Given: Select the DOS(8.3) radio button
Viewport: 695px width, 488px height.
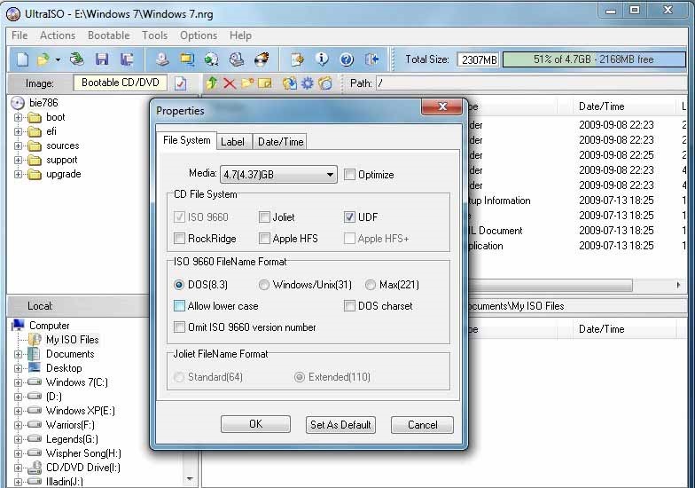Looking at the screenshot, I should (x=179, y=284).
